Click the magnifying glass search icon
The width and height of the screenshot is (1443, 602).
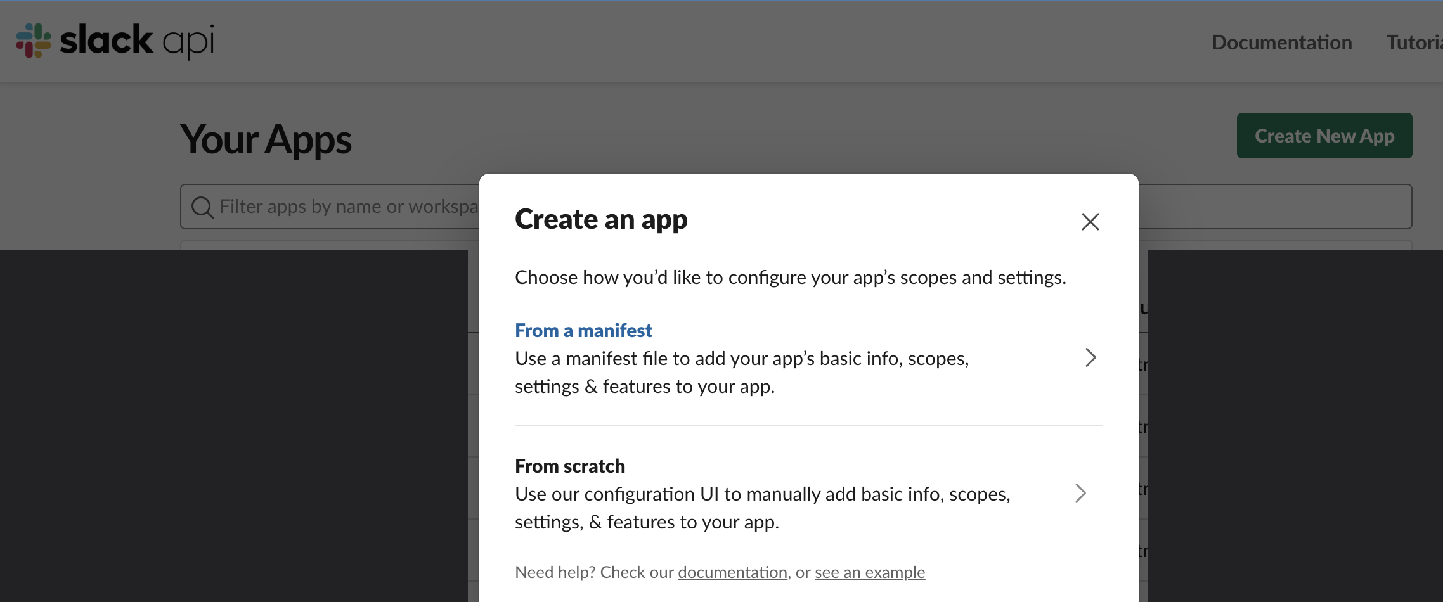(202, 207)
